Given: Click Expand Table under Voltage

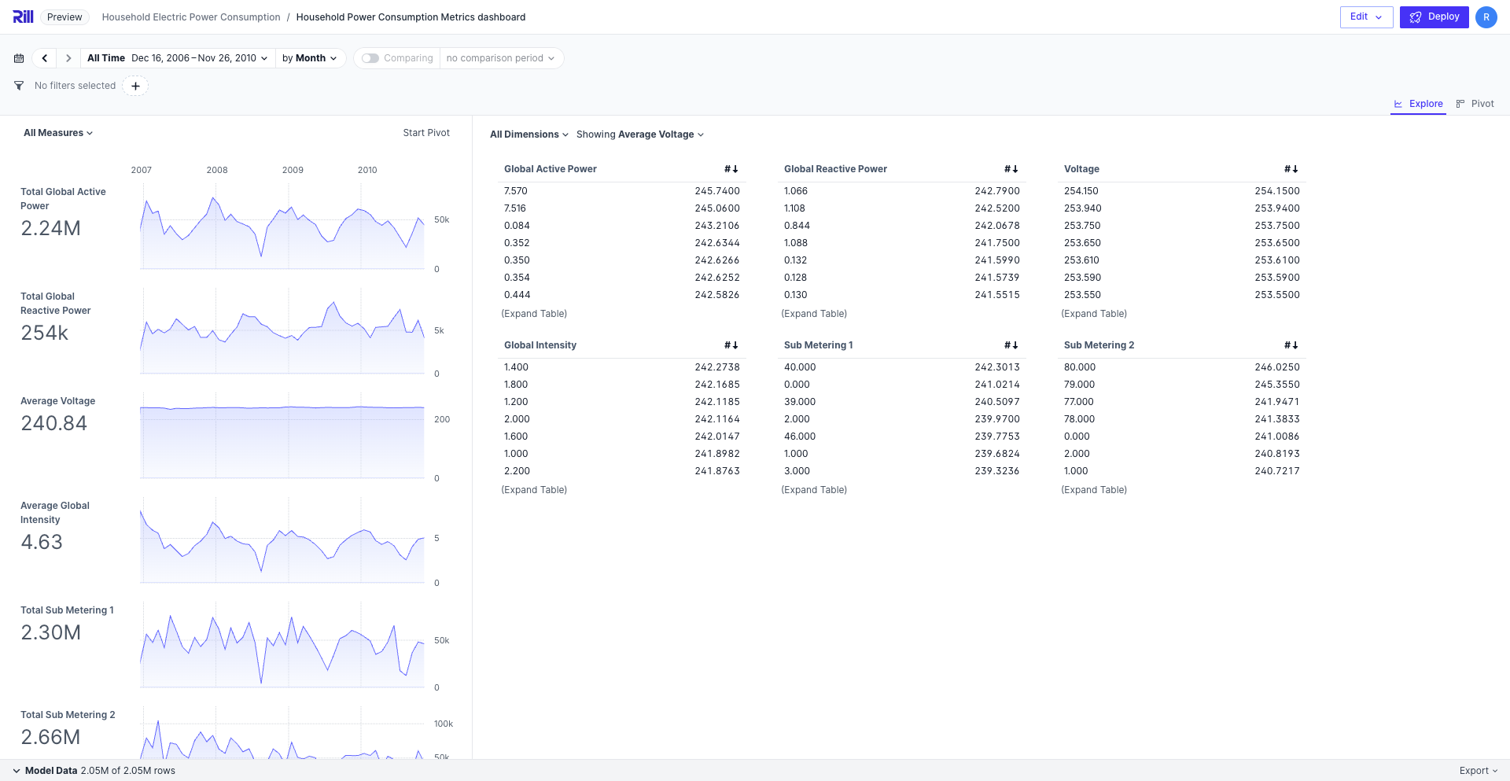Looking at the screenshot, I should point(1093,314).
